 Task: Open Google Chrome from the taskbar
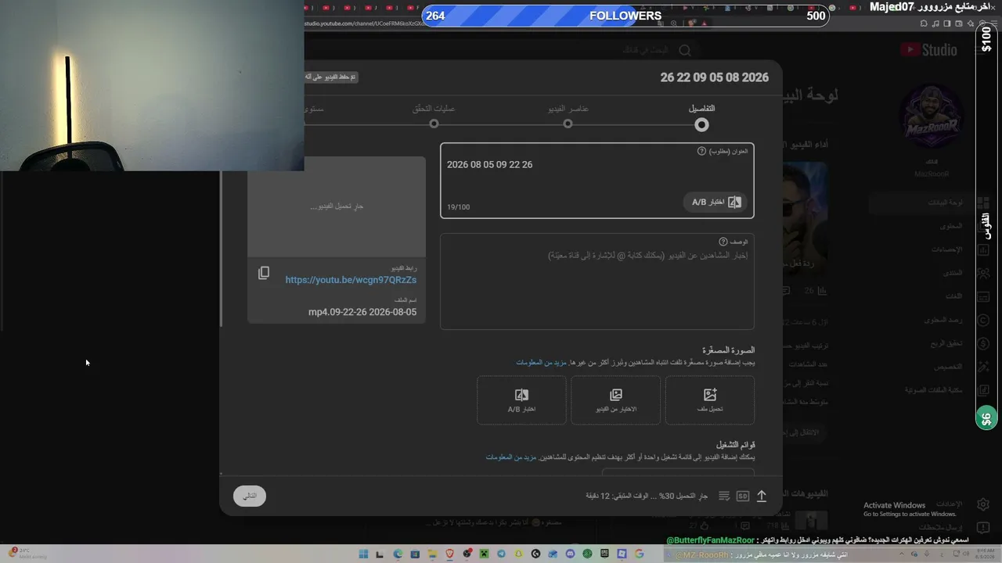tap(639, 554)
